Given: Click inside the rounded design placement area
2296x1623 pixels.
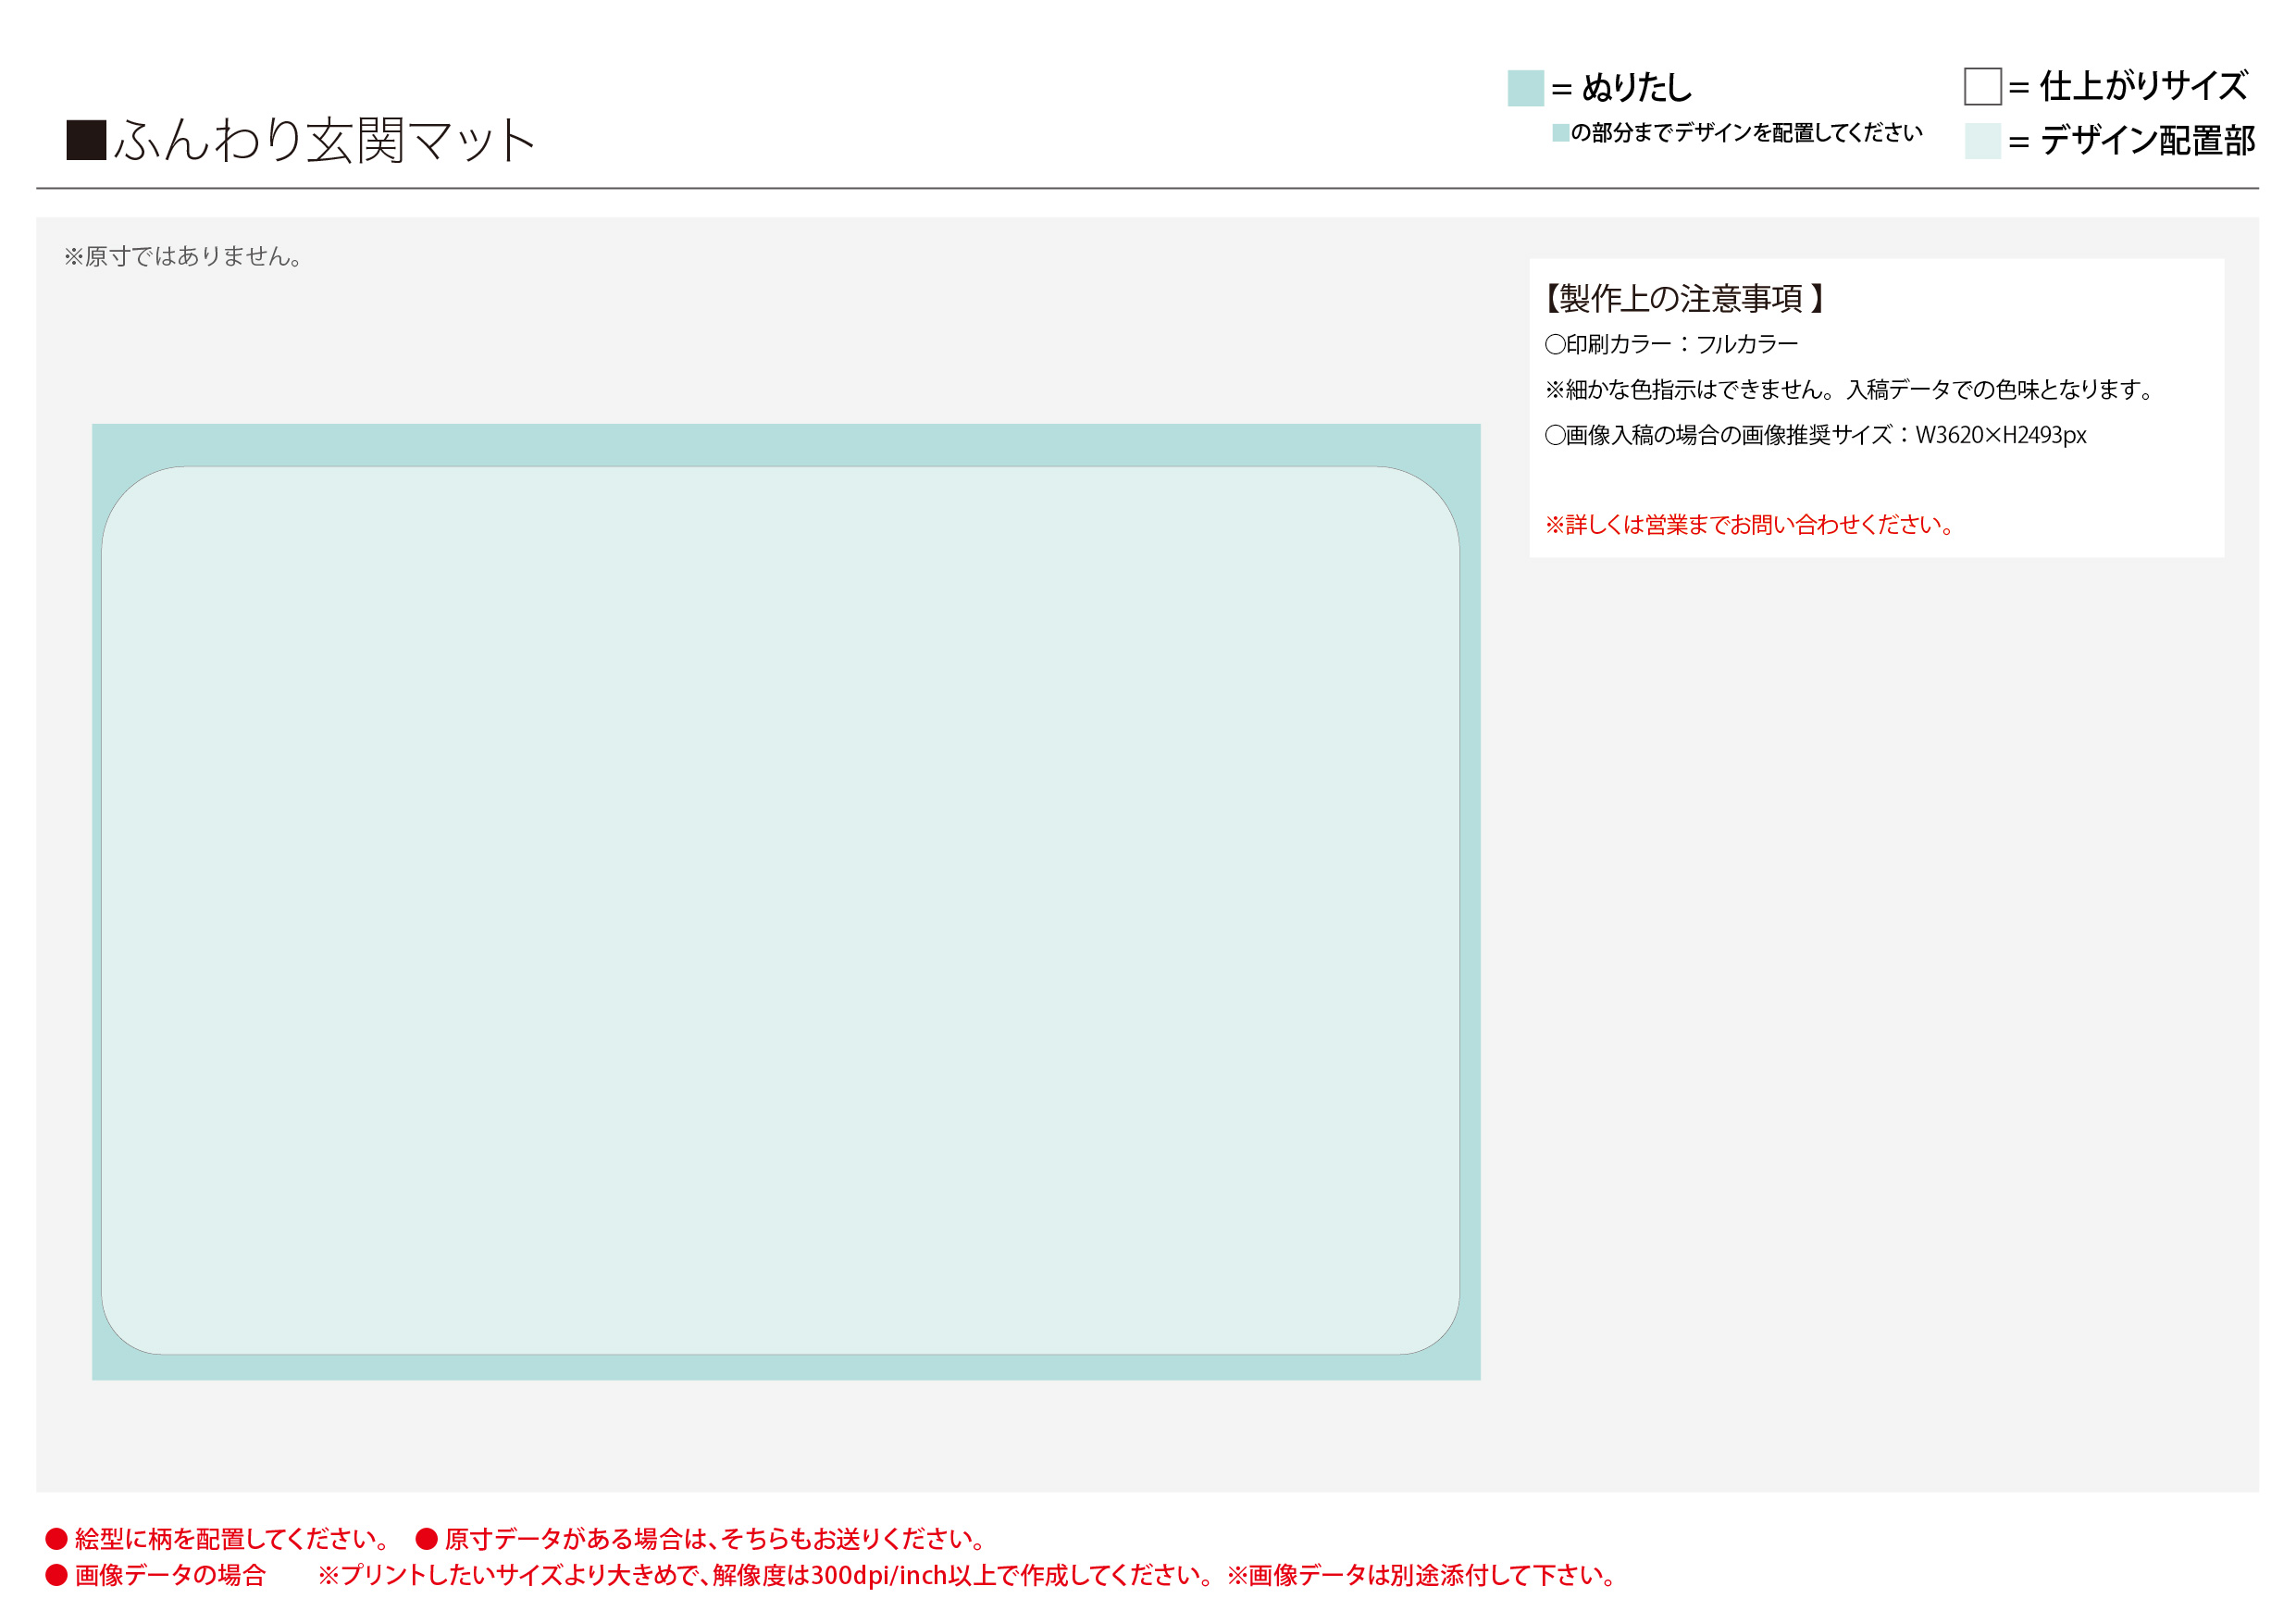Looking at the screenshot, I should pos(780,910).
